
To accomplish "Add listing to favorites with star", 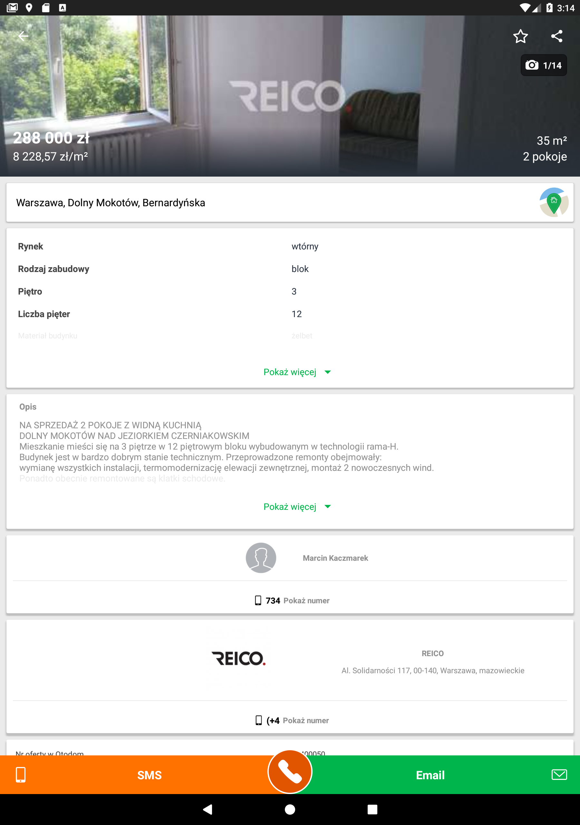I will (520, 36).
